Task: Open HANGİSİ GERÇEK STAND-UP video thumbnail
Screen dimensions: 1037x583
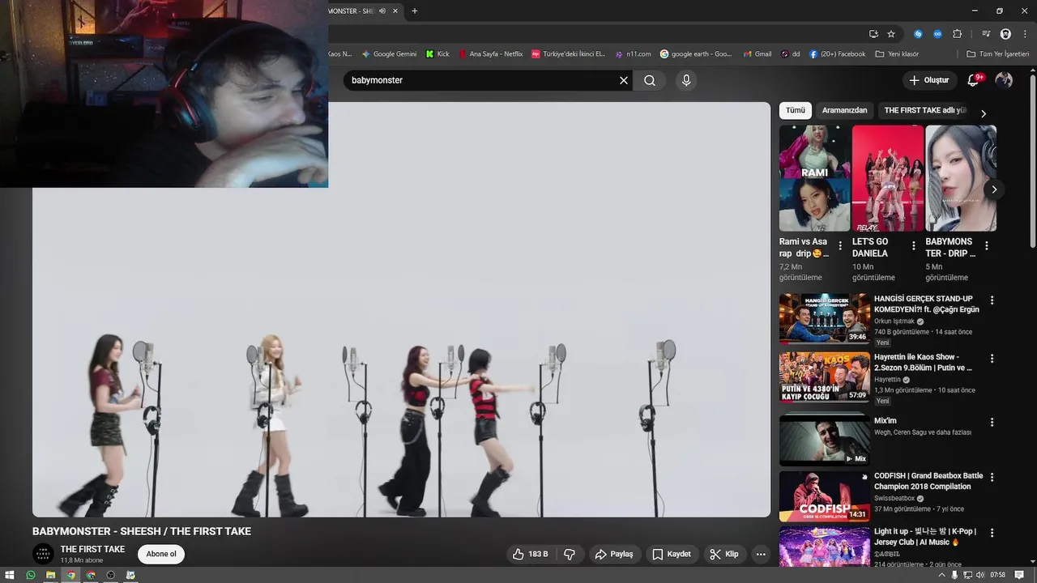Action: pyautogui.click(x=824, y=318)
